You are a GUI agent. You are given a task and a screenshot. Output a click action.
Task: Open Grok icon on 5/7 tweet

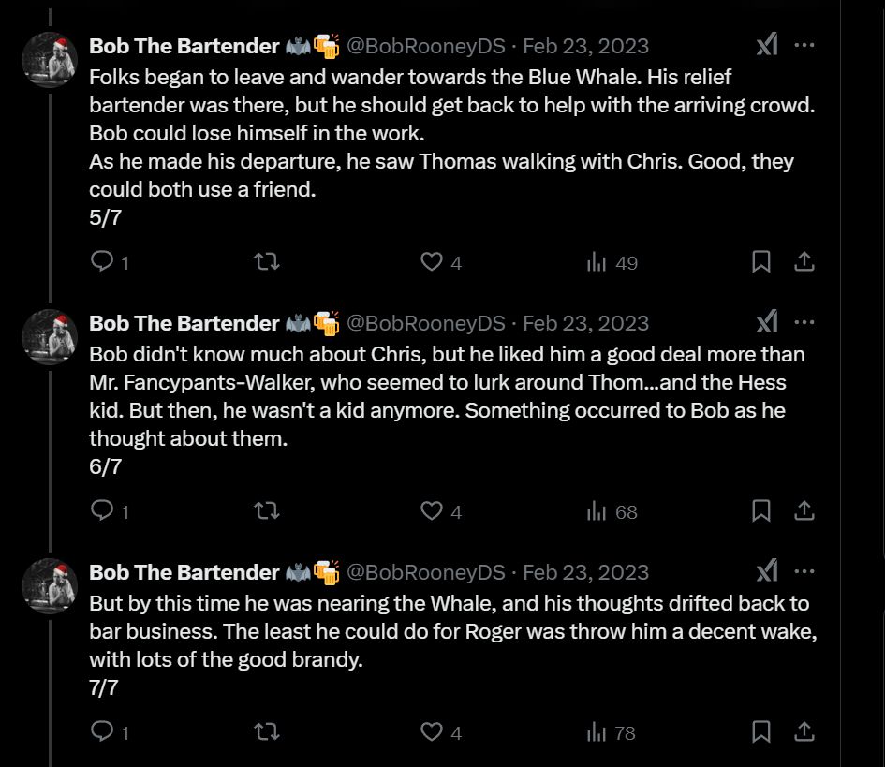(767, 45)
